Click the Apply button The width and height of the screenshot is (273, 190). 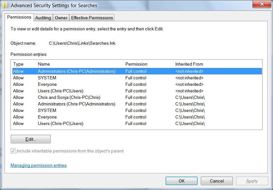point(251,181)
